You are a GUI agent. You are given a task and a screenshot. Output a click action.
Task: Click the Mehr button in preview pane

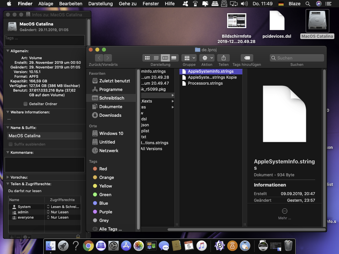[284, 212]
